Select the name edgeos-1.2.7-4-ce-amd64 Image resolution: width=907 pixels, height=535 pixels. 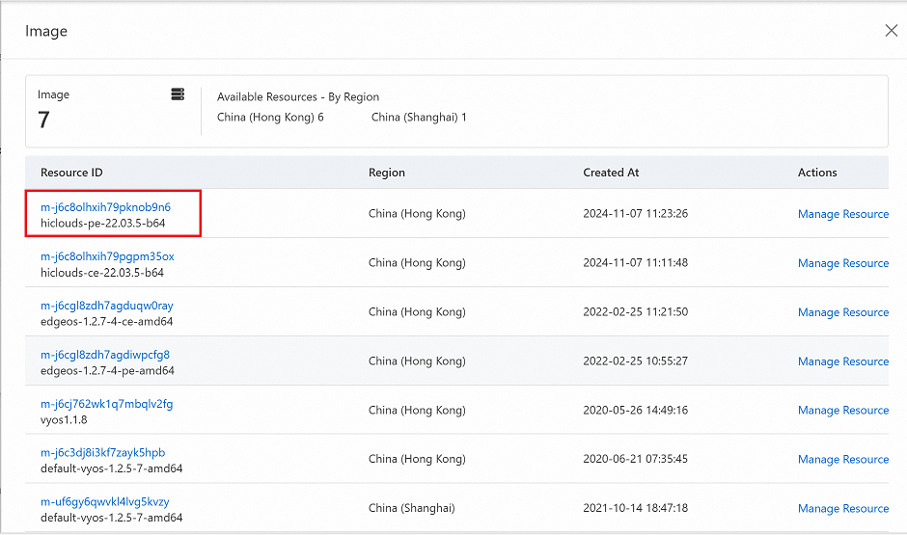coord(106,321)
